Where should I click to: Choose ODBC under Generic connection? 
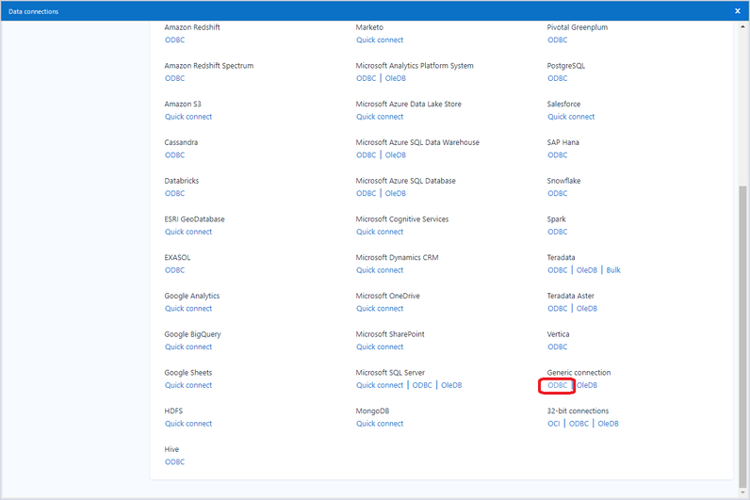tap(557, 385)
